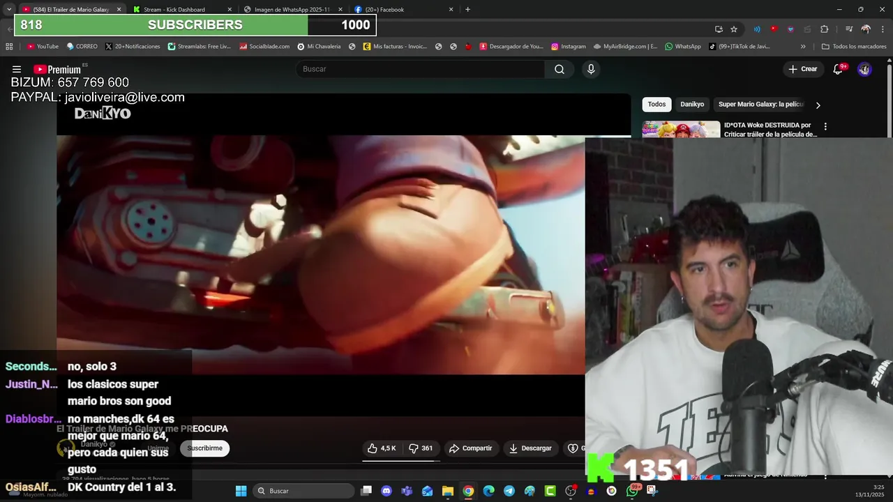Open the MyAirBridge.com bookmark
The height and width of the screenshot is (502, 893).
point(626,47)
